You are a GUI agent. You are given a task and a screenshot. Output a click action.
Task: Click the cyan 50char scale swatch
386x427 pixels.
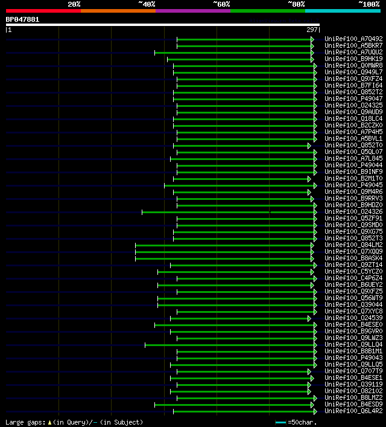pyautogui.click(x=280, y=423)
